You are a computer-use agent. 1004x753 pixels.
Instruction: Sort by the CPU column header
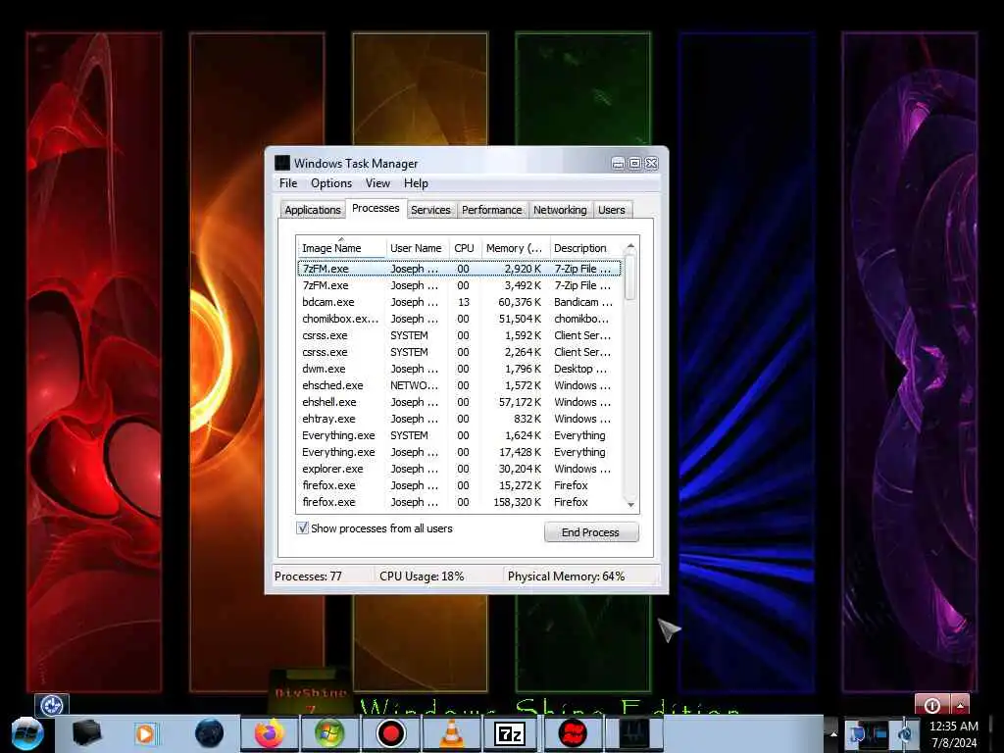[x=464, y=248]
